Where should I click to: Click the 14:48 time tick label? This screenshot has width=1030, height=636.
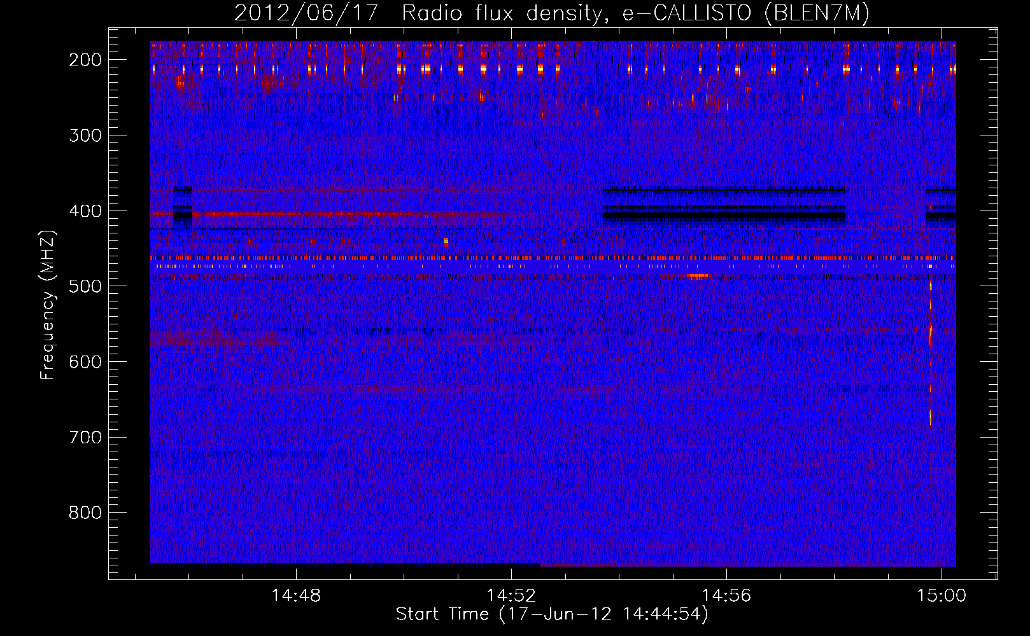click(296, 596)
